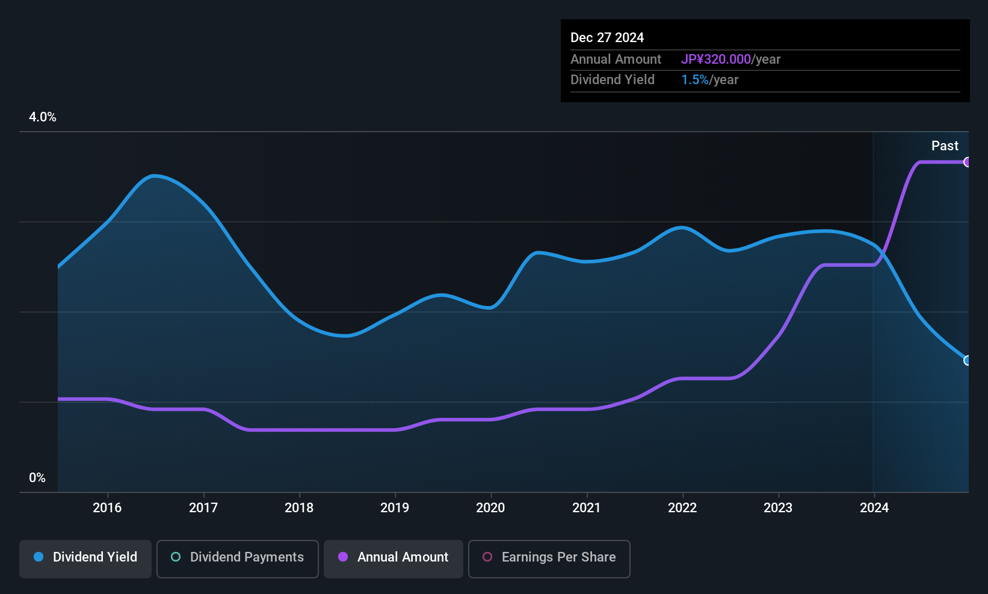The image size is (988, 594).
Task: Click the pink Earnings Per Share circle
Action: pyautogui.click(x=487, y=557)
